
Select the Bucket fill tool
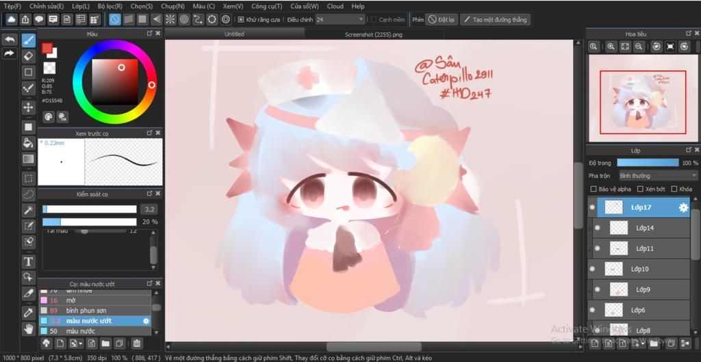pos(29,143)
